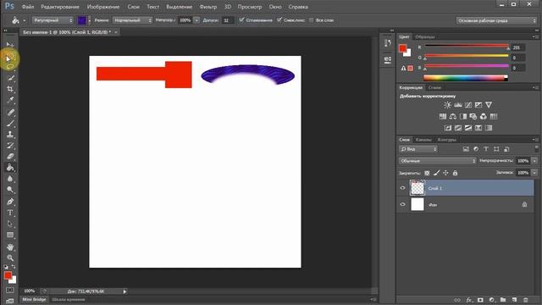Screen dimensions: 542x305
Task: Select the Dodge tool
Action: click(10, 190)
